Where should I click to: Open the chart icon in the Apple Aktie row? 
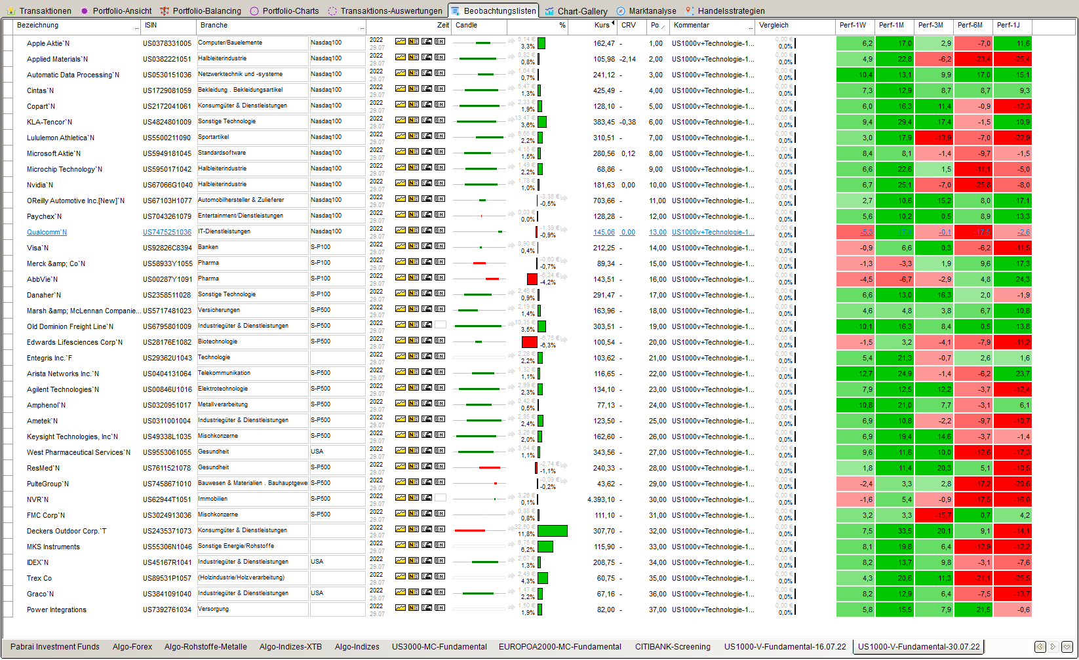[x=401, y=41]
